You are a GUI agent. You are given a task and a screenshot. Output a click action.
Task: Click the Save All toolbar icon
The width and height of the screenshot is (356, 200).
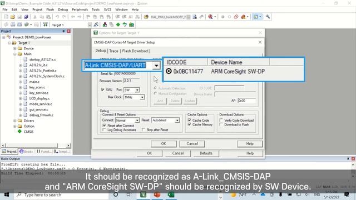tap(26, 17)
